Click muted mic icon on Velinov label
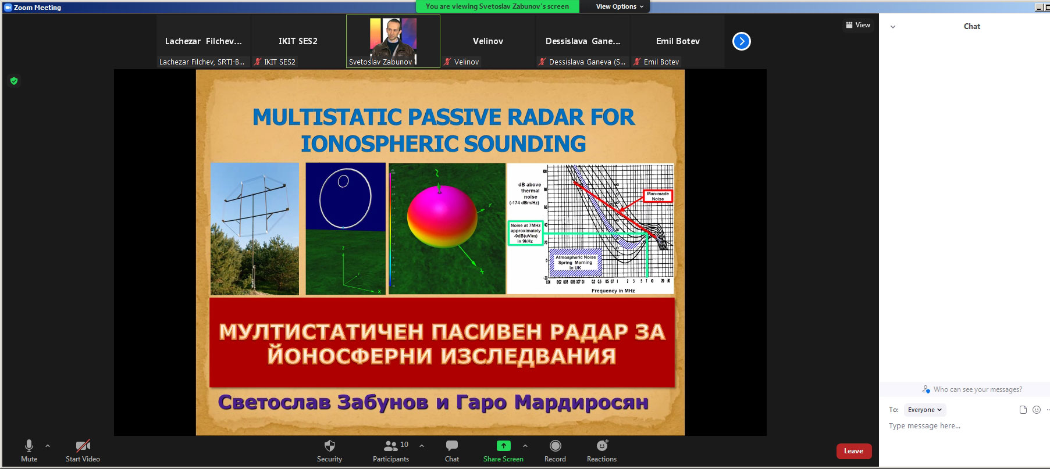 point(447,62)
